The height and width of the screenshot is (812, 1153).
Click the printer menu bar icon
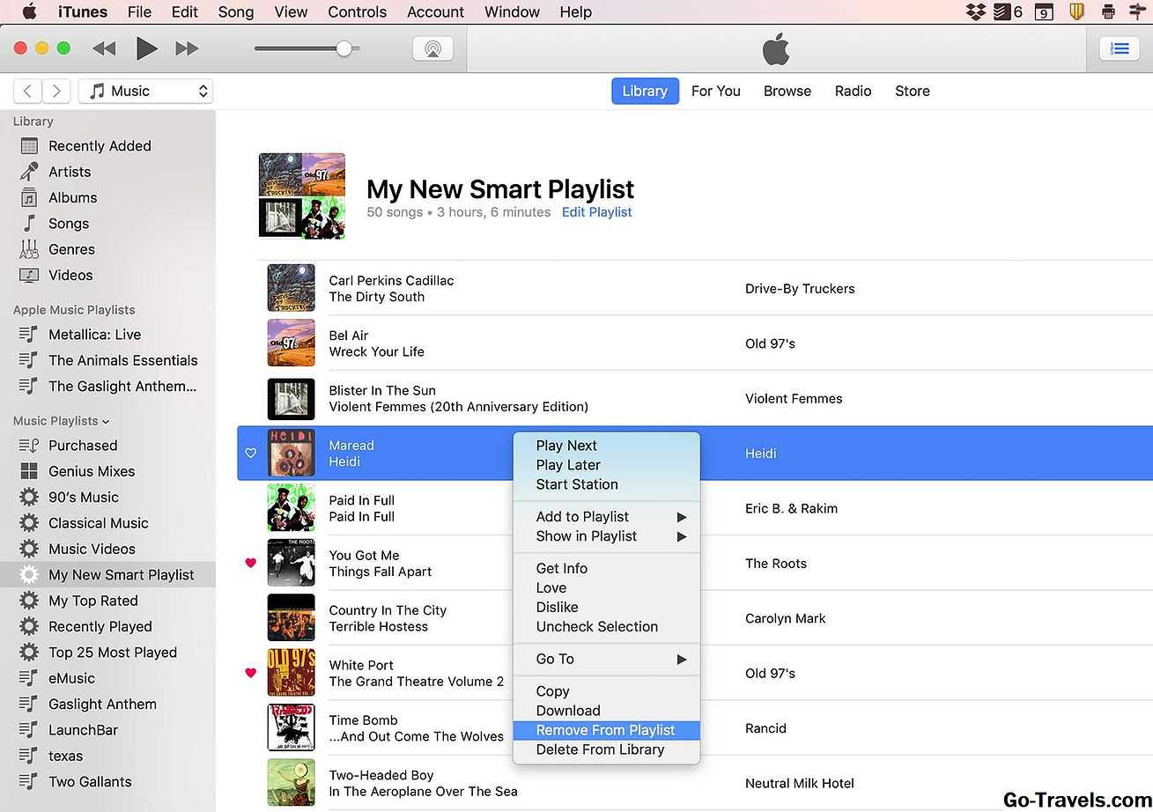coord(1108,12)
